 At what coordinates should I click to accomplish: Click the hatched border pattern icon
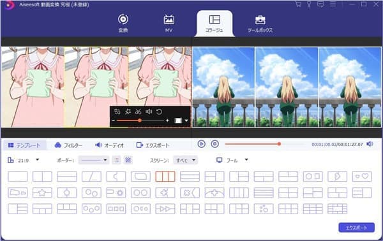pos(128,160)
